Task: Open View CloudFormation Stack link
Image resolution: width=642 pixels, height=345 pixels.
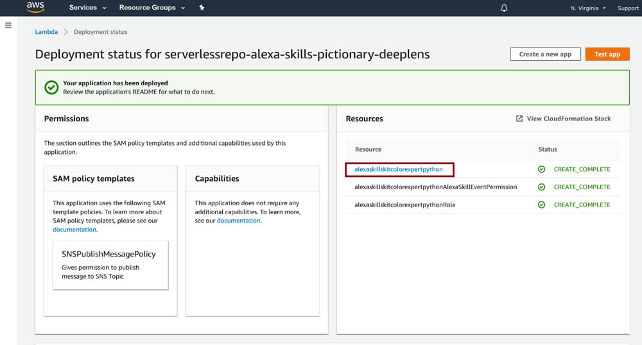Action: (569, 119)
